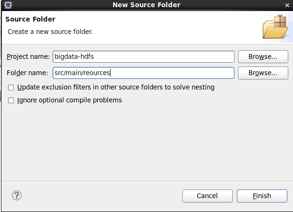Screen dimensions: 293x212
Task: Focus the Project name field containing bigdata-hdfs
Action: (x=144, y=56)
